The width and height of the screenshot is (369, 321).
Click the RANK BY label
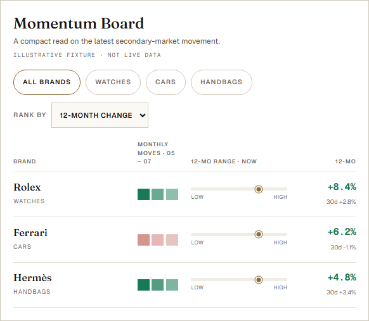(x=30, y=115)
